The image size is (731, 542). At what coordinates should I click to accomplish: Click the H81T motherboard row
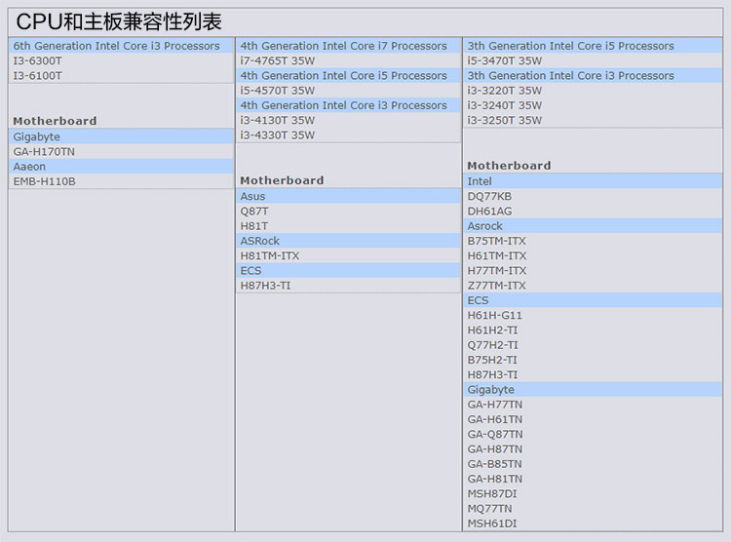(x=348, y=226)
